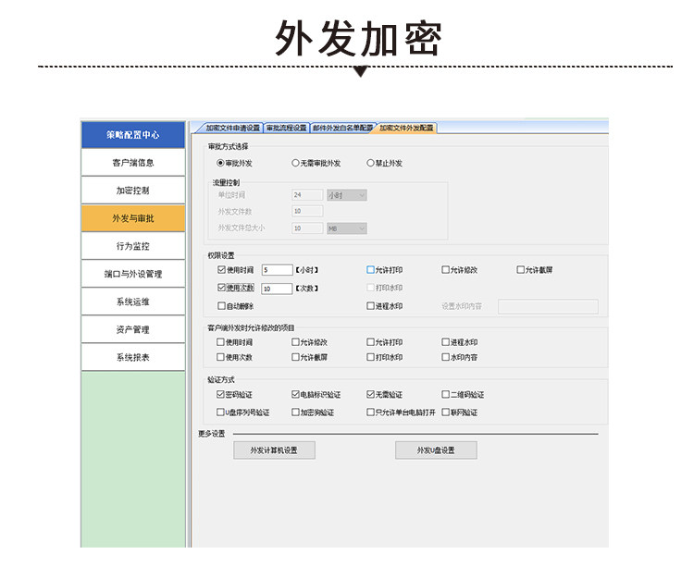This screenshot has height=579, width=694.
Task: Open 策略配置中心 in the sidebar
Action: point(132,134)
